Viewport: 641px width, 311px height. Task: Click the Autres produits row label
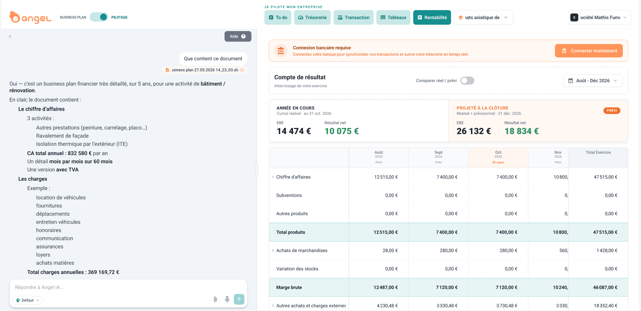click(x=292, y=214)
